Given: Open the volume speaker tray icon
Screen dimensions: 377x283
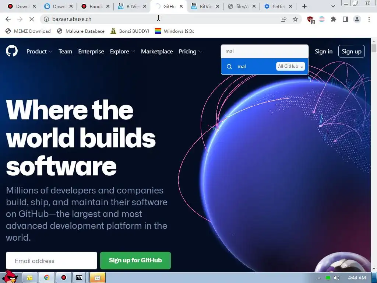Looking at the screenshot, I should tap(337, 278).
